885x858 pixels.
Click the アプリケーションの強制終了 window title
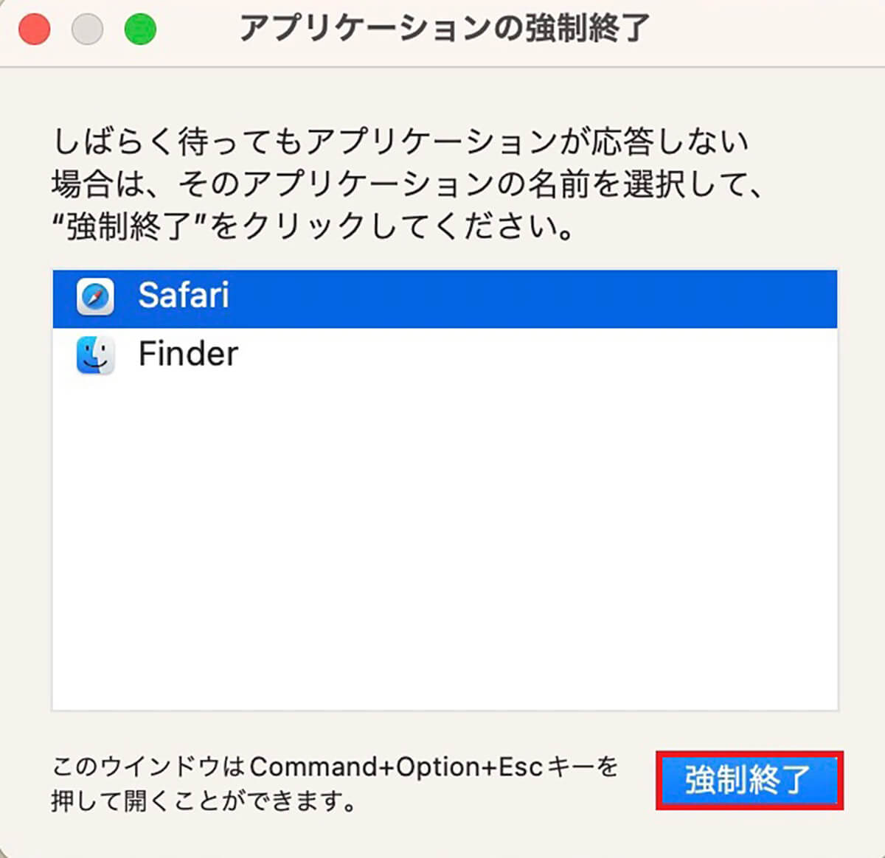tap(444, 29)
